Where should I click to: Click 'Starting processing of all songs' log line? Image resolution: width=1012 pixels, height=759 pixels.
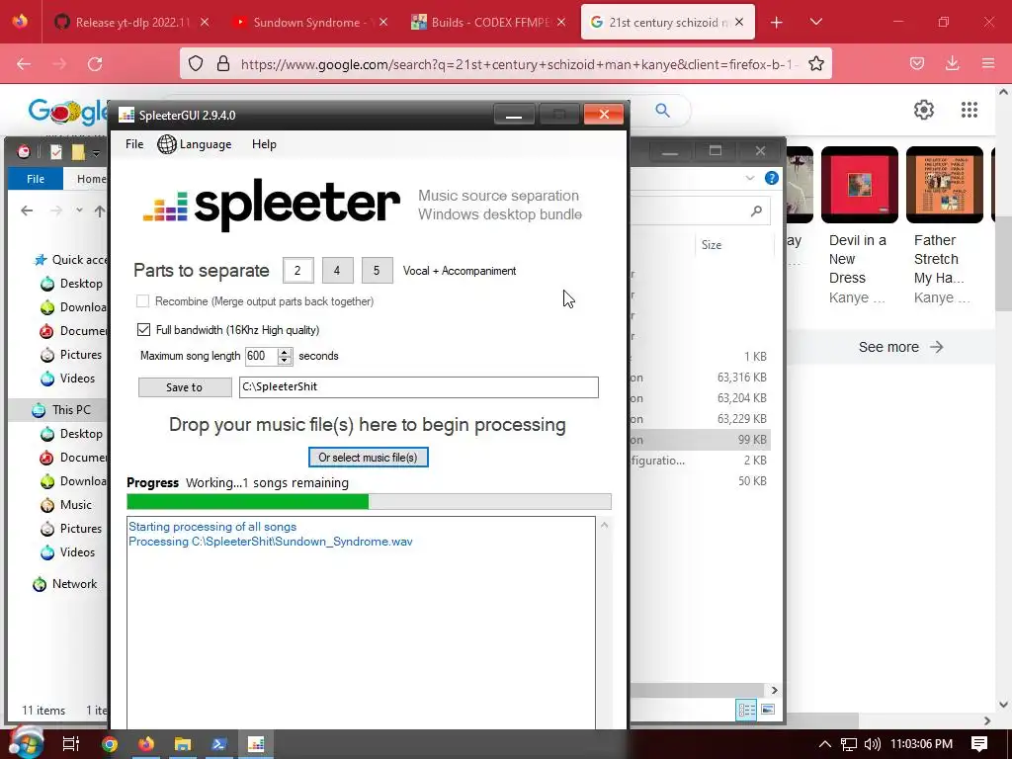pyautogui.click(x=212, y=527)
